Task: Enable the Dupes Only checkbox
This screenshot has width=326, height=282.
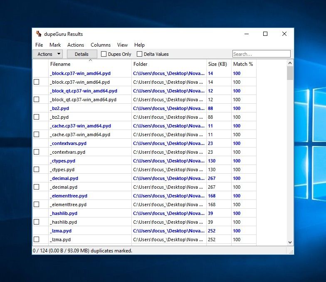Action: pos(104,54)
